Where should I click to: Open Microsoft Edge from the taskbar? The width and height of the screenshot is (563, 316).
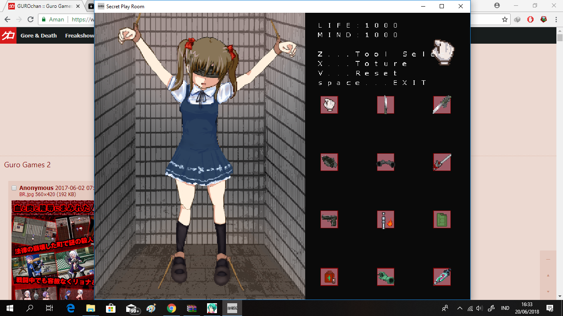(71, 308)
